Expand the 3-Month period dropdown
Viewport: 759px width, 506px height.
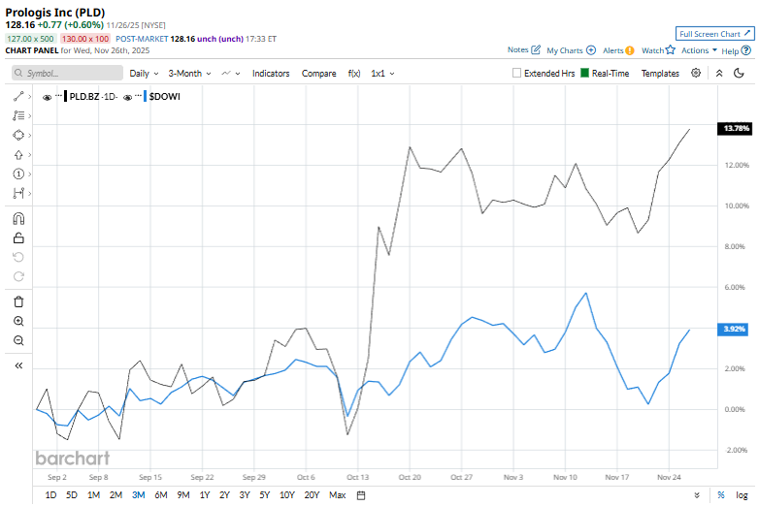[189, 73]
